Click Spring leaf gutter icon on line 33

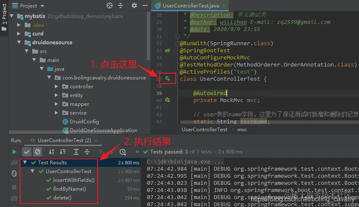[x=168, y=50]
